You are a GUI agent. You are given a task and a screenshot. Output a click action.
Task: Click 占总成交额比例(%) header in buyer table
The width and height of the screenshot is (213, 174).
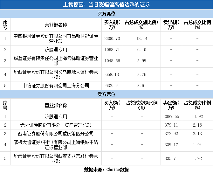click(x=142, y=25)
